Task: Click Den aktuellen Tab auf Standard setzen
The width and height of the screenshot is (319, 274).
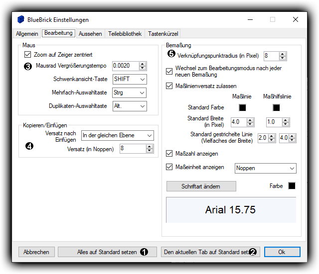Action: coord(210,252)
